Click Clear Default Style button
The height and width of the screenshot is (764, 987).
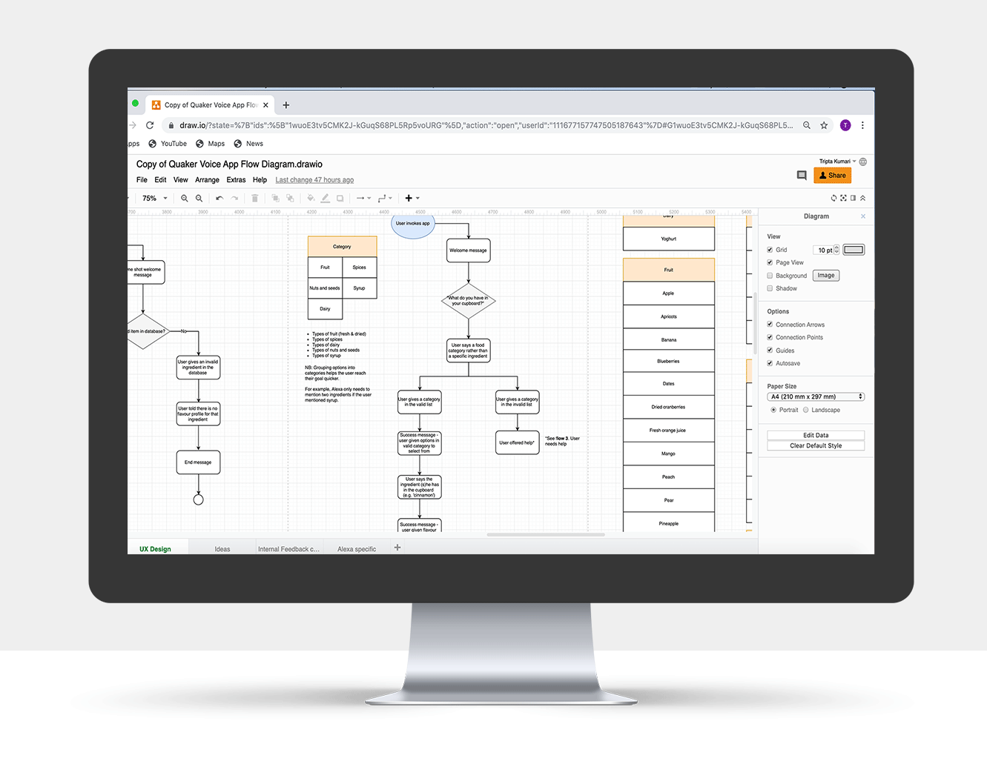coord(816,446)
